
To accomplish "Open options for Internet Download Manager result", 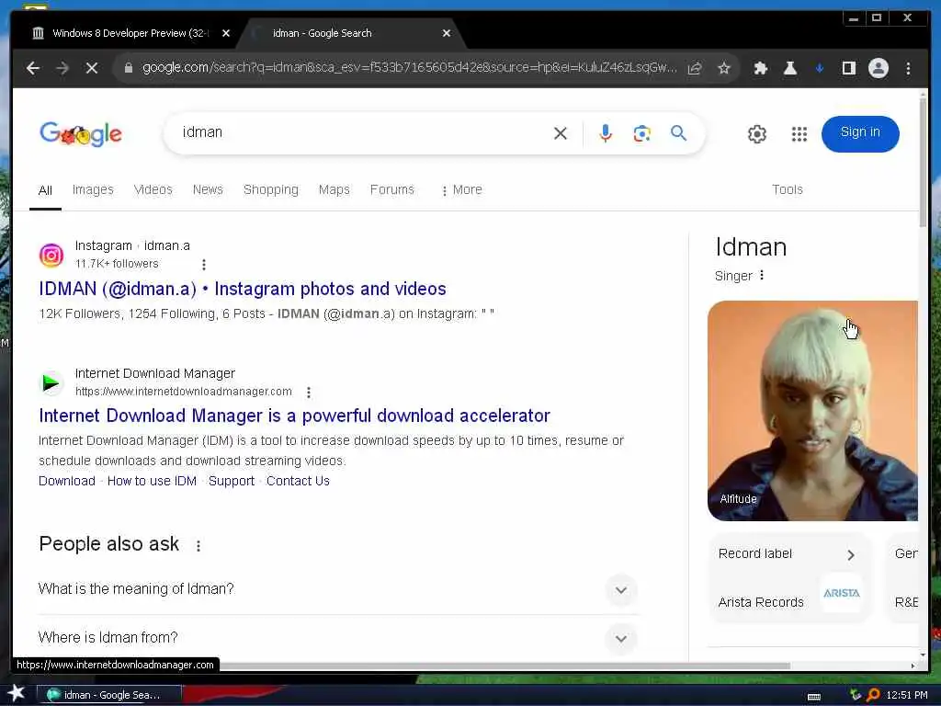I will tap(309, 393).
